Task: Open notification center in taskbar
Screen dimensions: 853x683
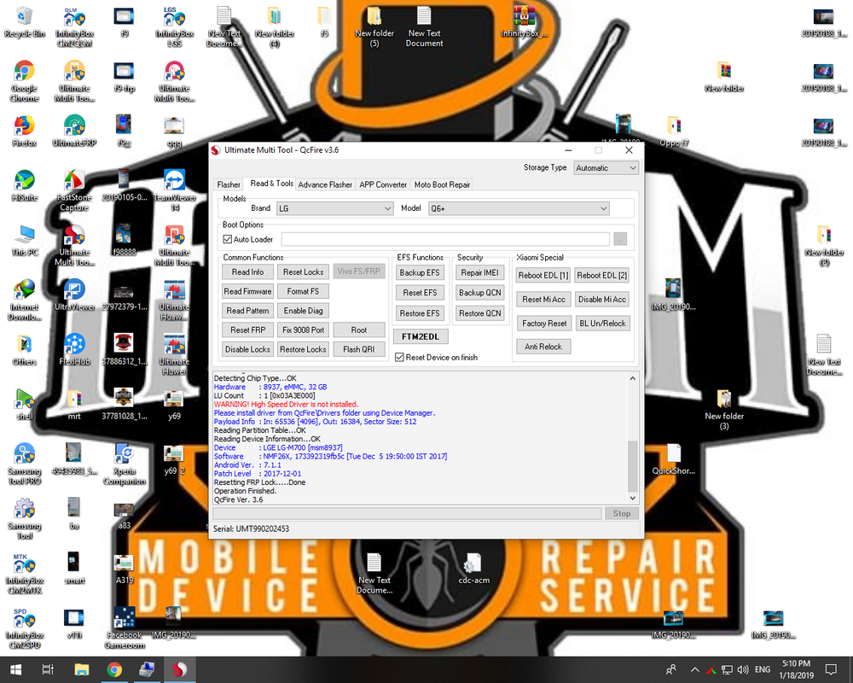Action: click(x=831, y=669)
